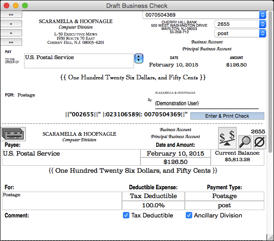Go to next record button

point(11,33)
